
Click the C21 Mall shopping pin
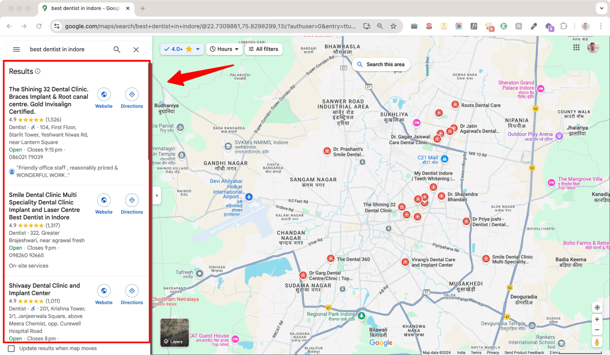point(445,159)
